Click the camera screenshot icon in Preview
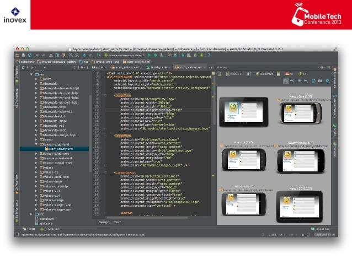Screen dimensions: 352x264 [x=319, y=81]
